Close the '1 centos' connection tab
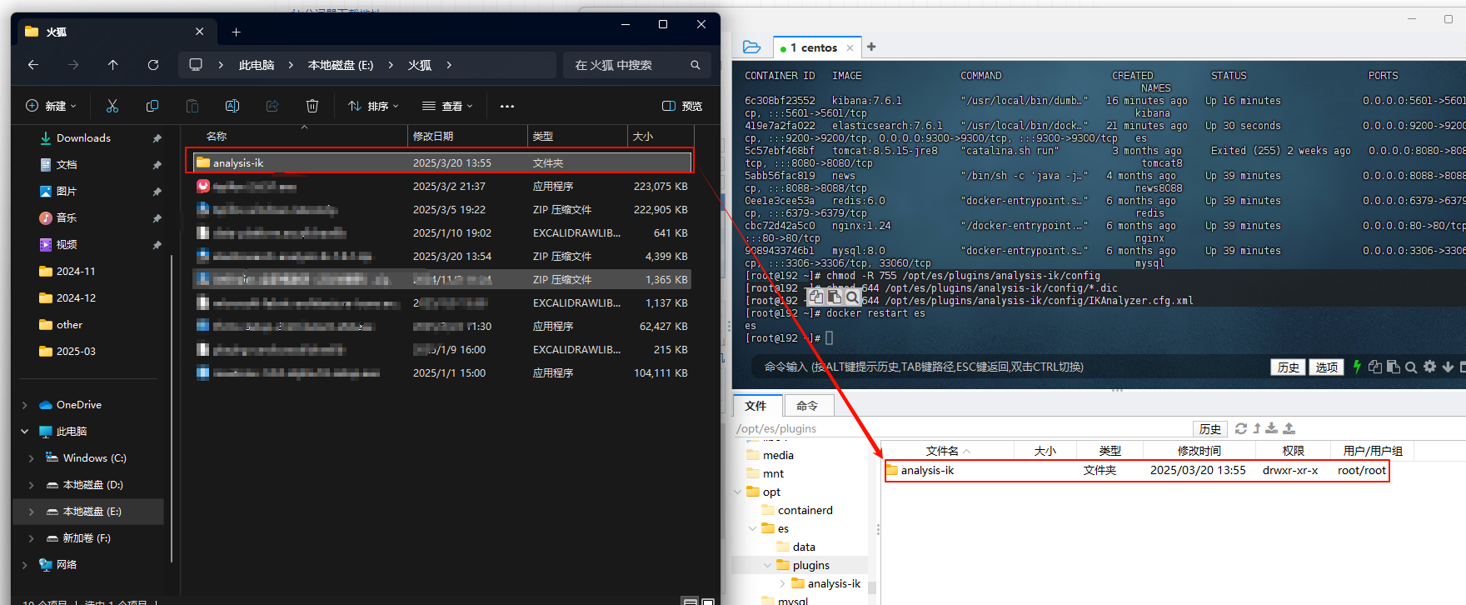Screen dimensions: 1466x605 [850, 47]
